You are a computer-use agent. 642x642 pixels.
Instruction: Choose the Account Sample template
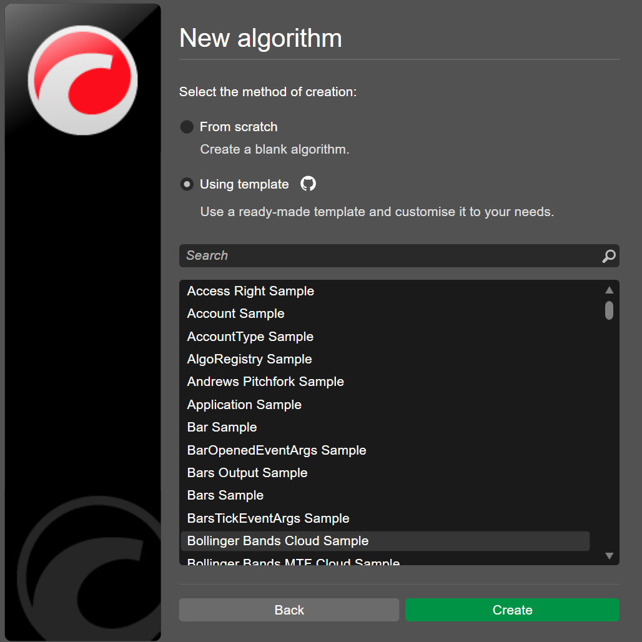[x=235, y=314]
